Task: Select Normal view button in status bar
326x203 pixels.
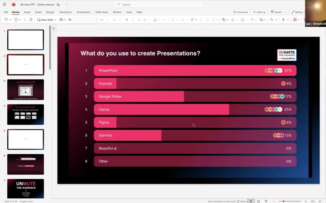Action: coord(251,201)
